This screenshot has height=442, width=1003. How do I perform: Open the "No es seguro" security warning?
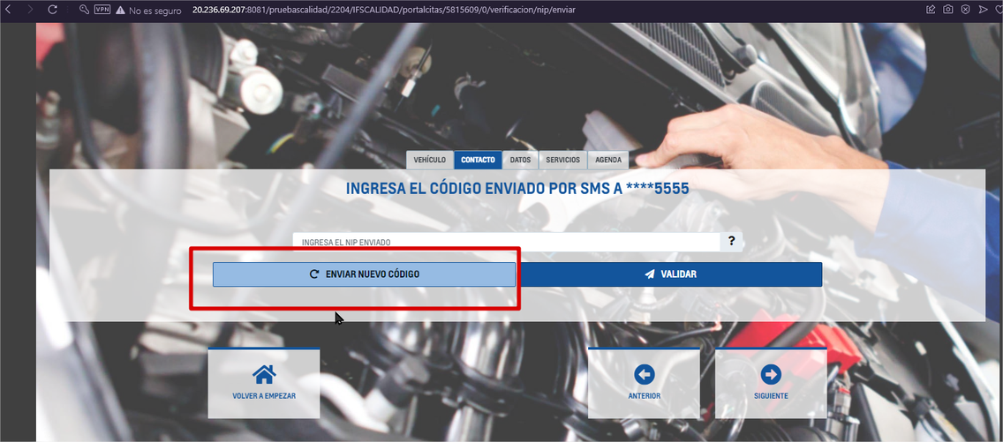(148, 10)
